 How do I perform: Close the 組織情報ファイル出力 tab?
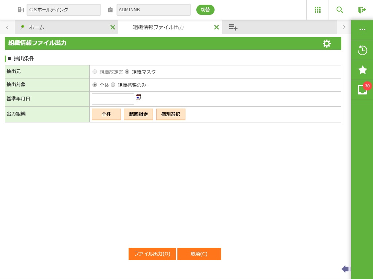coord(216,27)
